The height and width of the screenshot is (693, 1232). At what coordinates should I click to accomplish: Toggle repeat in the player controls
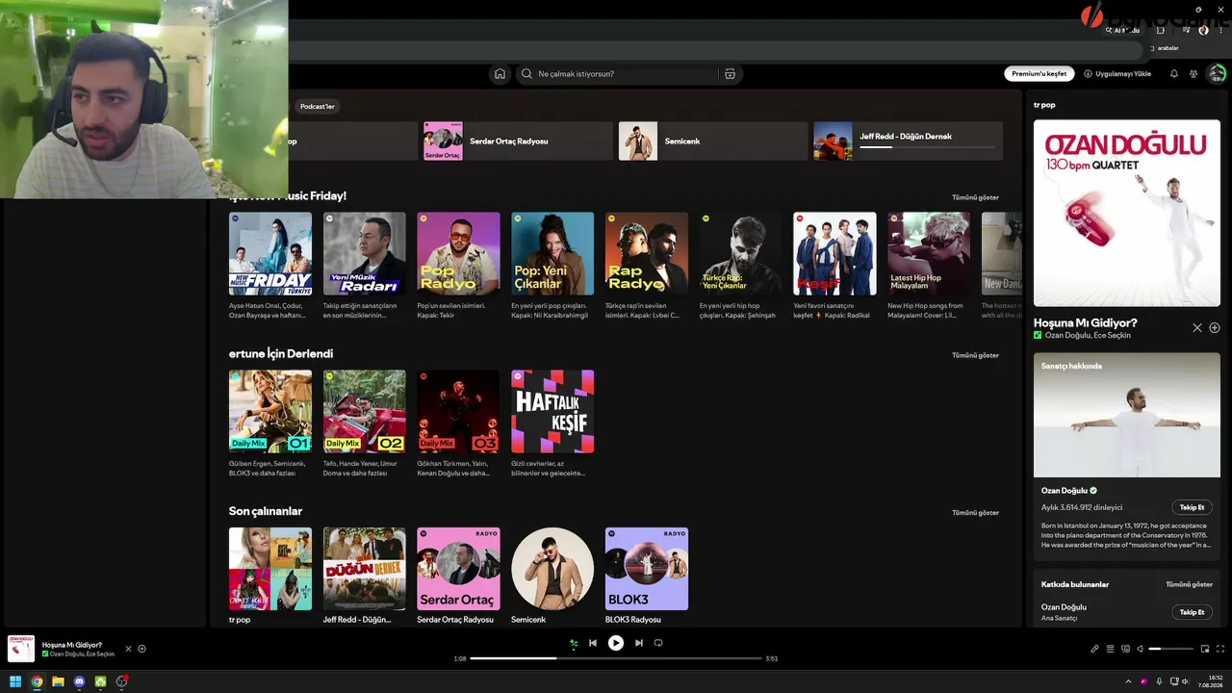(x=658, y=643)
